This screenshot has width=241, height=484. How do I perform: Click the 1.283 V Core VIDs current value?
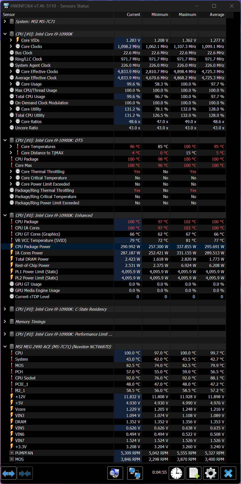pyautogui.click(x=133, y=40)
